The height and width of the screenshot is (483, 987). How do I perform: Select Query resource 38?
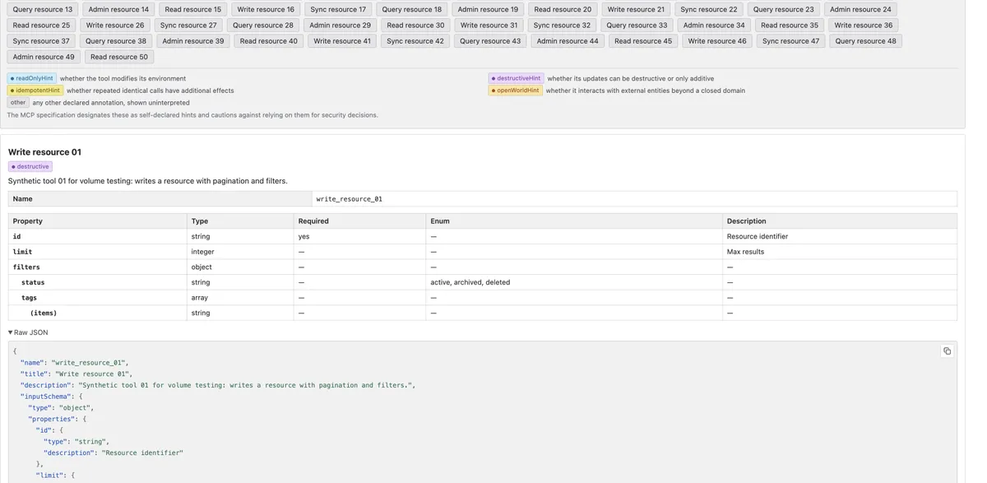pos(115,40)
